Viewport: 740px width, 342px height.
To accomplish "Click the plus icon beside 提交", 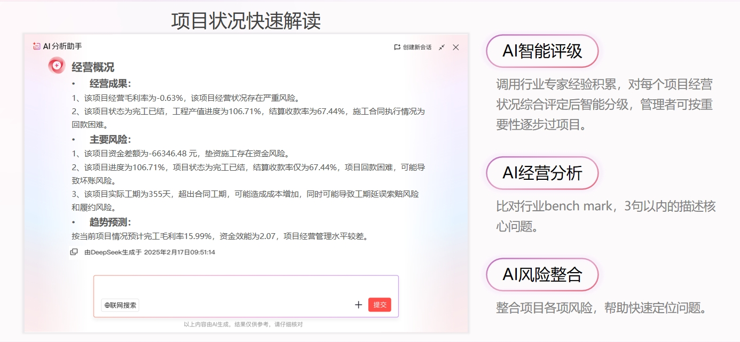I will pos(358,305).
